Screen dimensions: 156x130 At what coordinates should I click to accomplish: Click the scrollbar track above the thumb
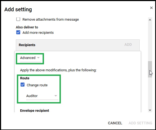[150, 41]
